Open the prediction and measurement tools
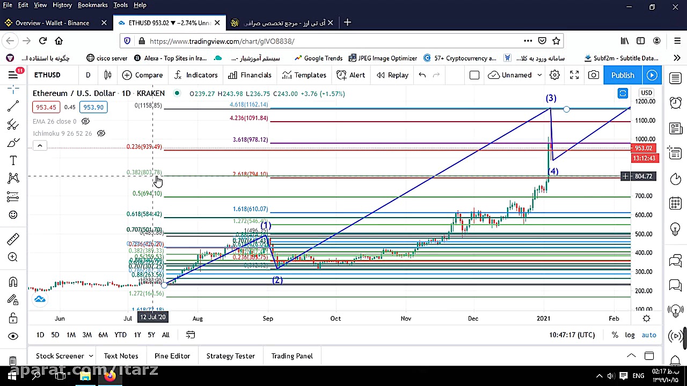Screen dimensions: 687x386 click(13, 197)
